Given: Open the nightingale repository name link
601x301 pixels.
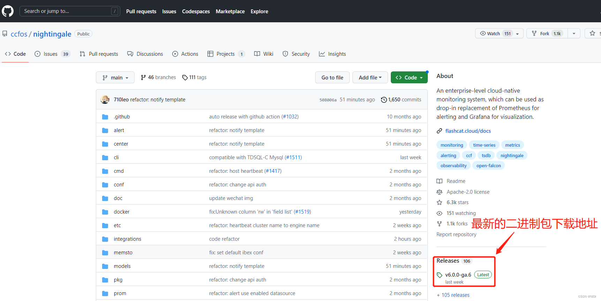Looking at the screenshot, I should (52, 34).
